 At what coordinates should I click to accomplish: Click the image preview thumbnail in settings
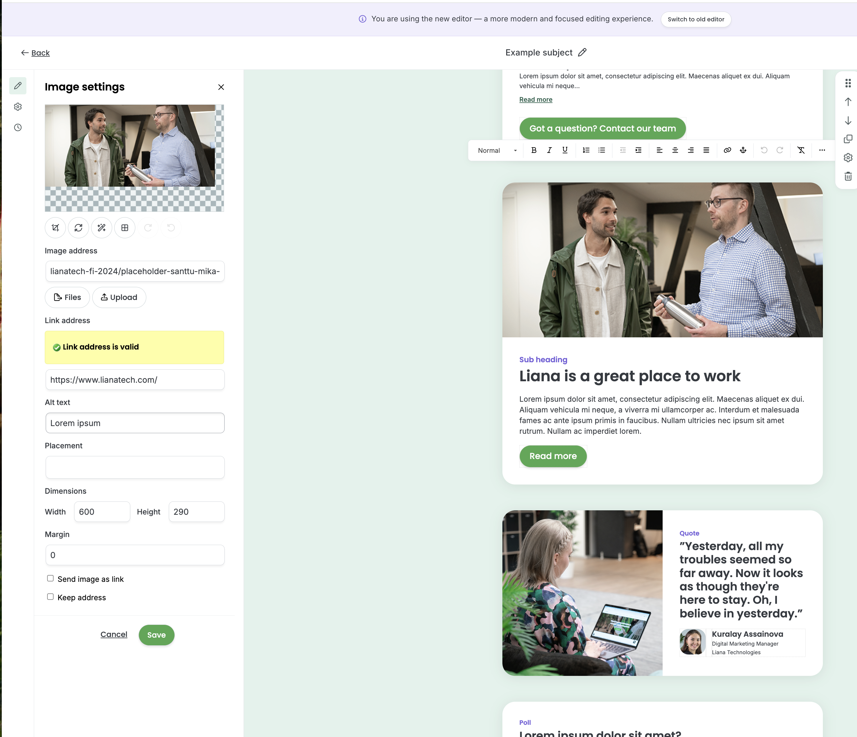[134, 158]
